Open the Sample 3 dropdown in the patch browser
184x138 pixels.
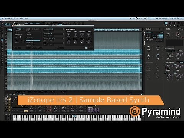click(54, 38)
